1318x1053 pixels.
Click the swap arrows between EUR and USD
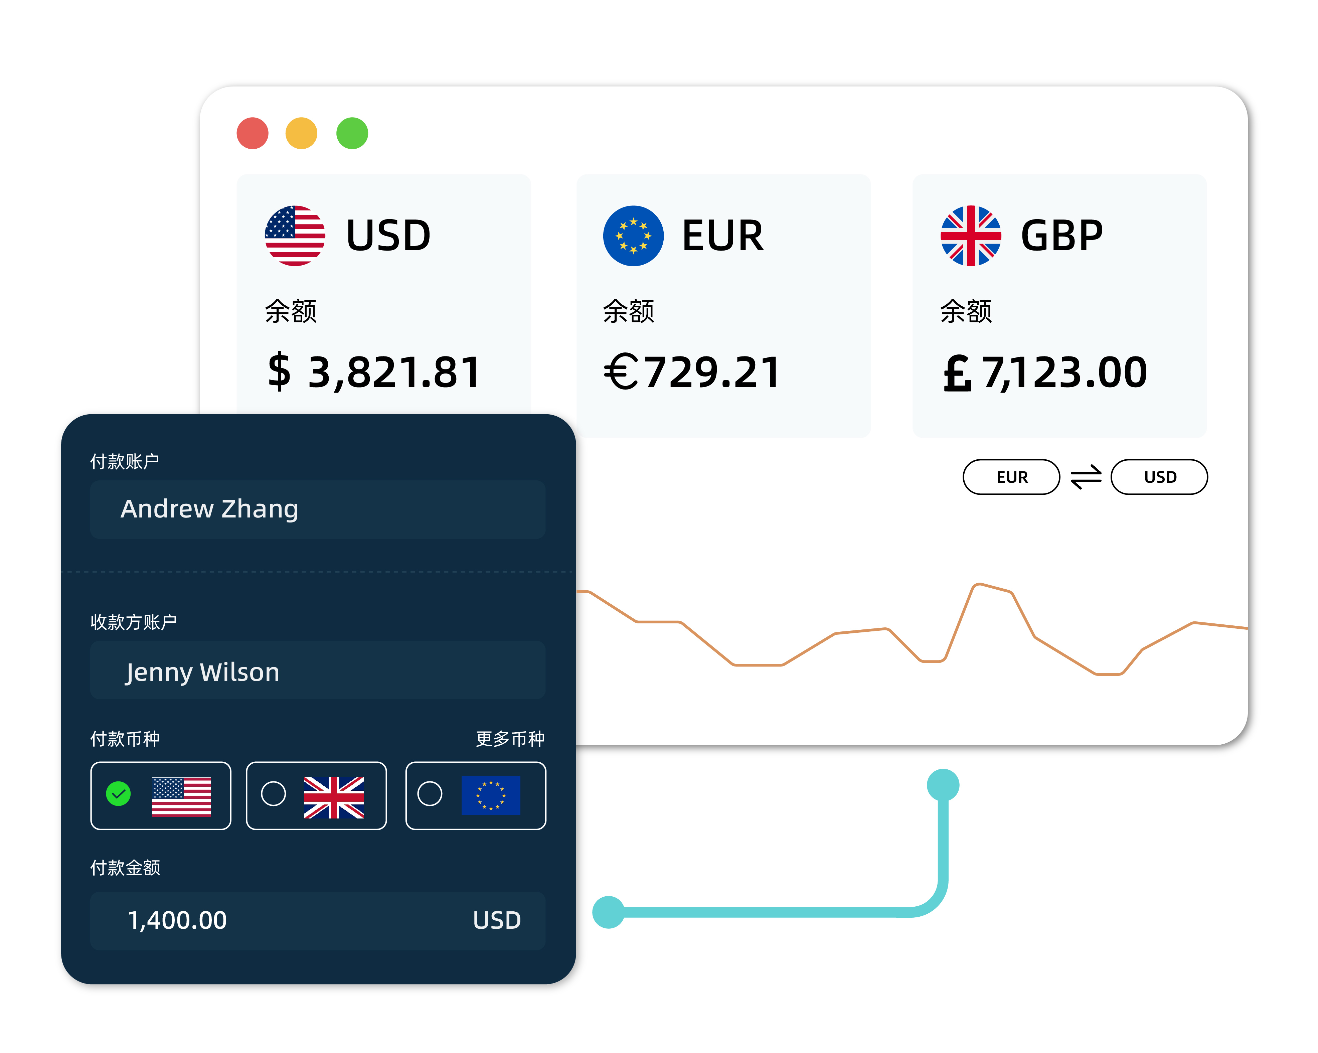(1085, 477)
